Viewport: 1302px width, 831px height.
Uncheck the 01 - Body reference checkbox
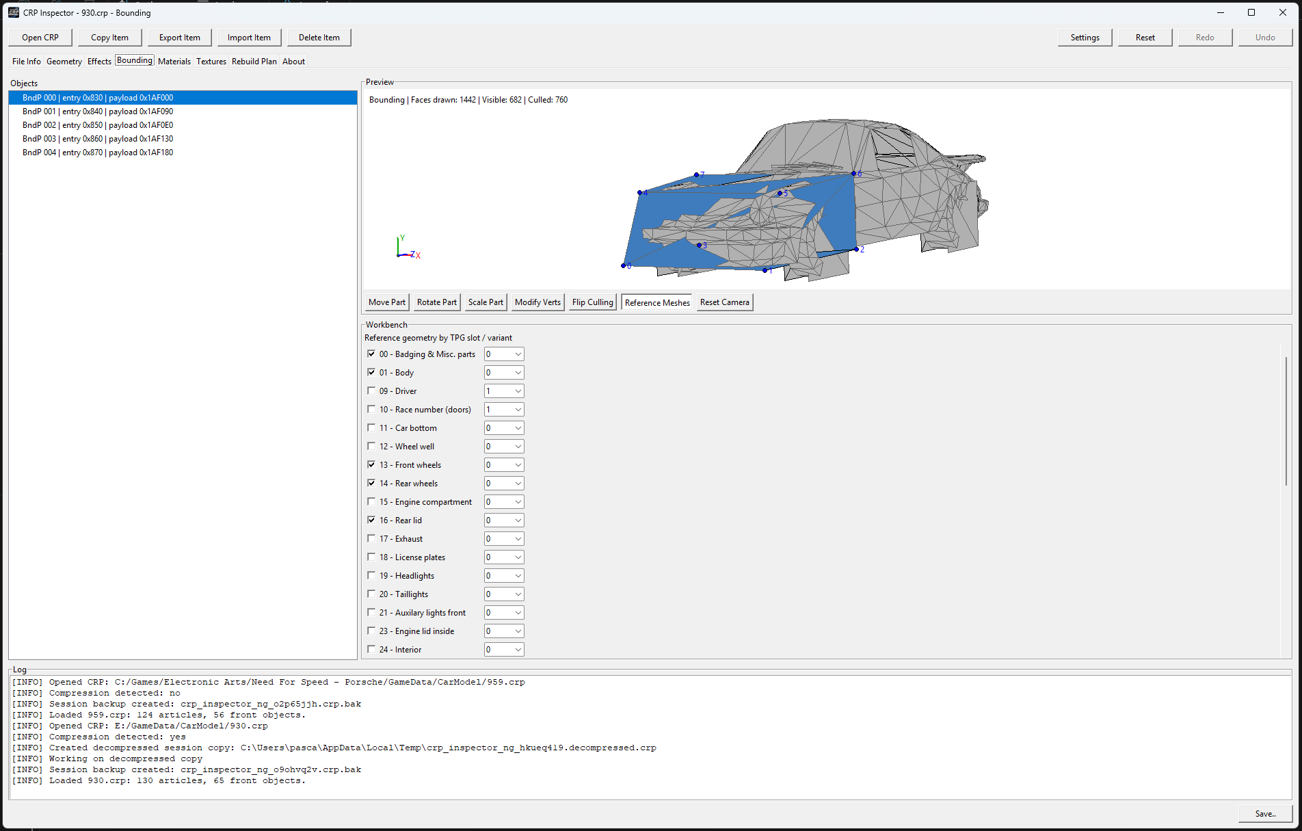(371, 372)
